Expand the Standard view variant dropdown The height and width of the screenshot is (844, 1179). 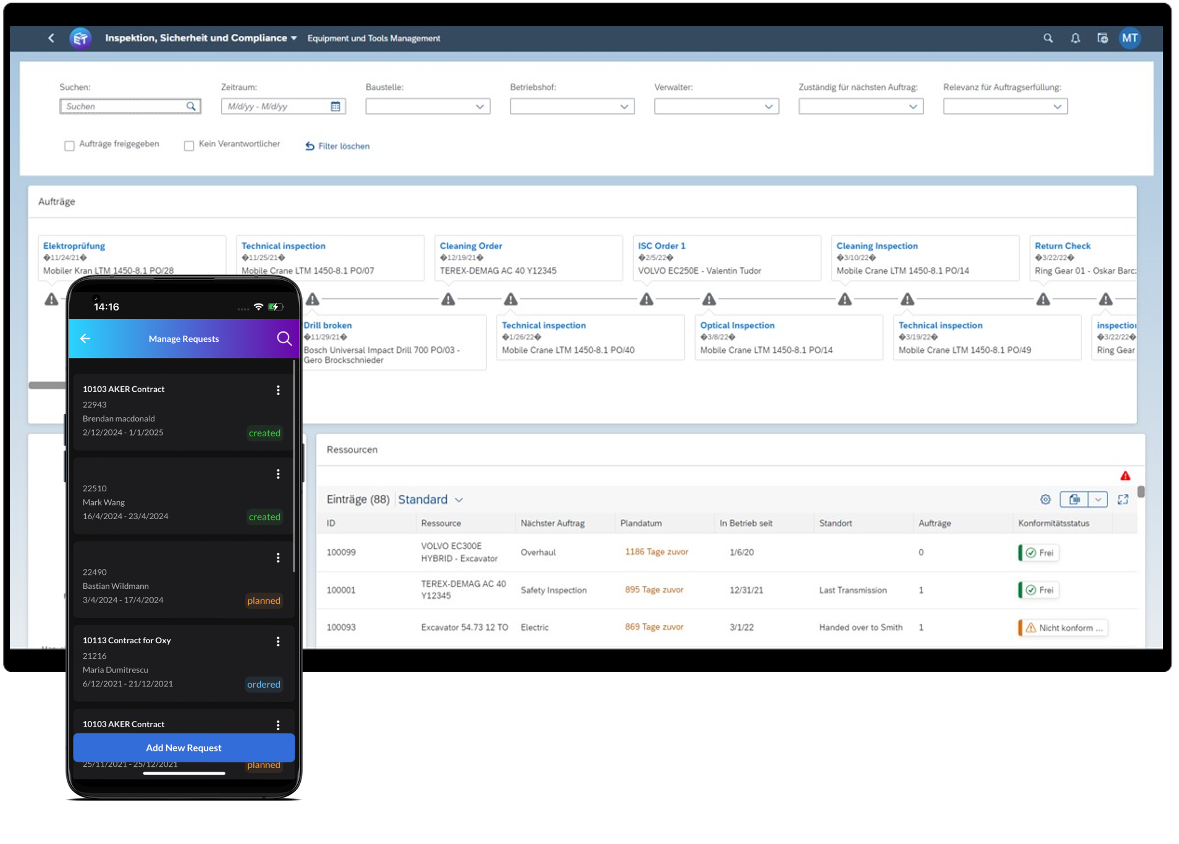459,500
